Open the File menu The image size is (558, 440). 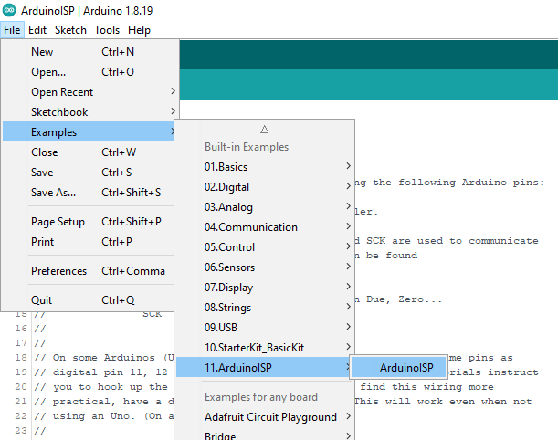[x=12, y=30]
